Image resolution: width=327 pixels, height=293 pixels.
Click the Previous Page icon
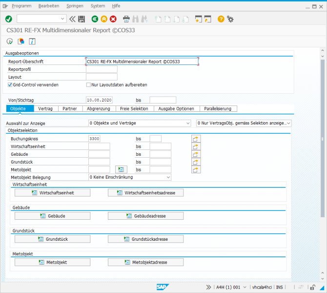167,19
